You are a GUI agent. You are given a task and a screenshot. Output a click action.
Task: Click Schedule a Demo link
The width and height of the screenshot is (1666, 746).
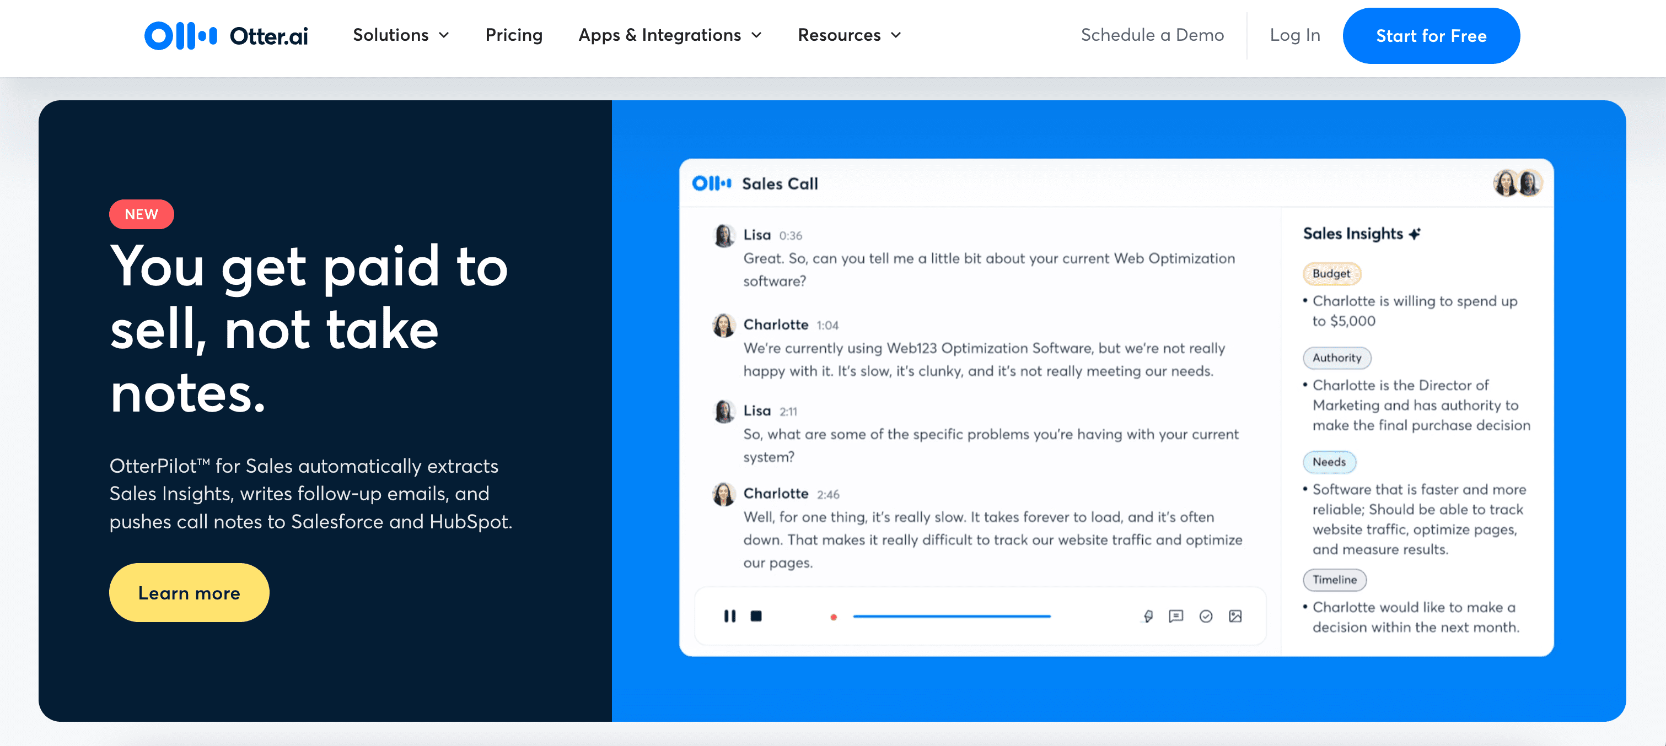pyautogui.click(x=1152, y=35)
